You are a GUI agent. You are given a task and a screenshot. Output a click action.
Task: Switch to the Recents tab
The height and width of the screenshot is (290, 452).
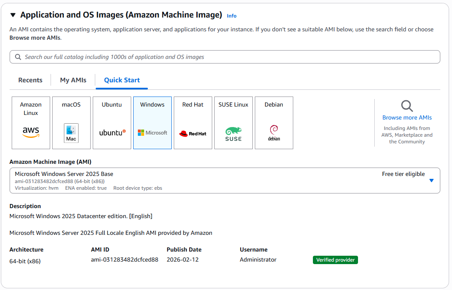coord(30,80)
